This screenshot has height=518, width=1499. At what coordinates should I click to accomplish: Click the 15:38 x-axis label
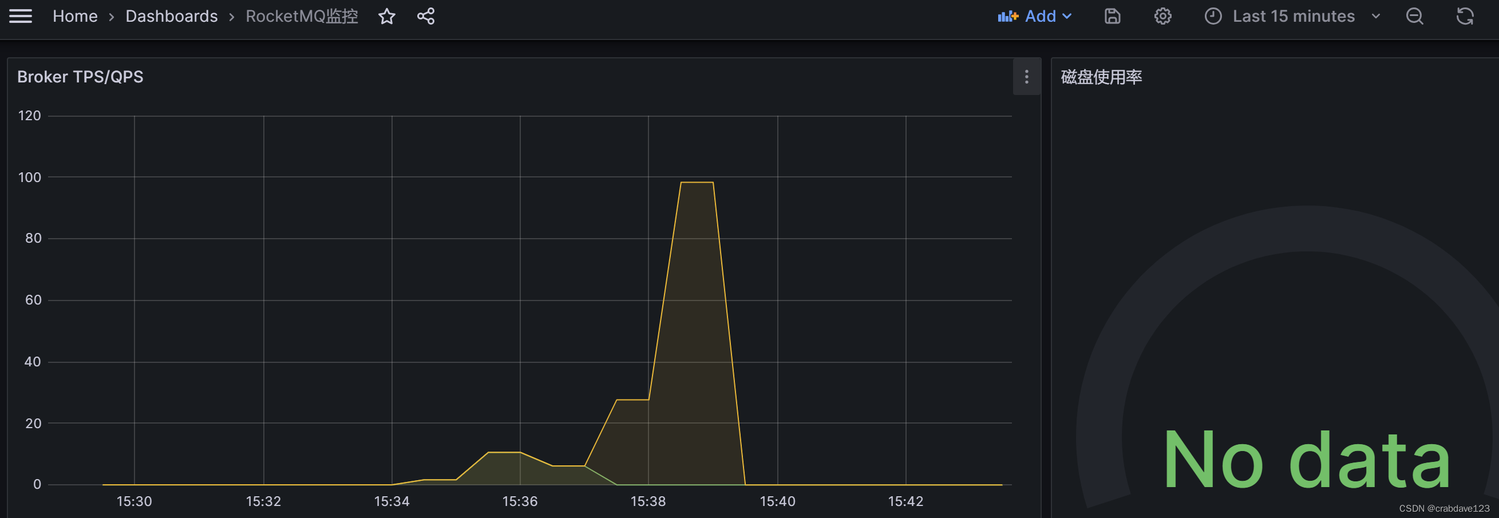click(648, 501)
